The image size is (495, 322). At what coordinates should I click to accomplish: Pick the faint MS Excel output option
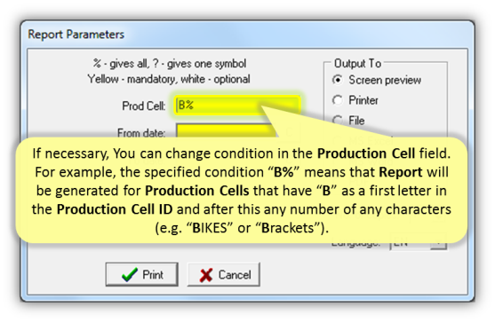click(363, 140)
